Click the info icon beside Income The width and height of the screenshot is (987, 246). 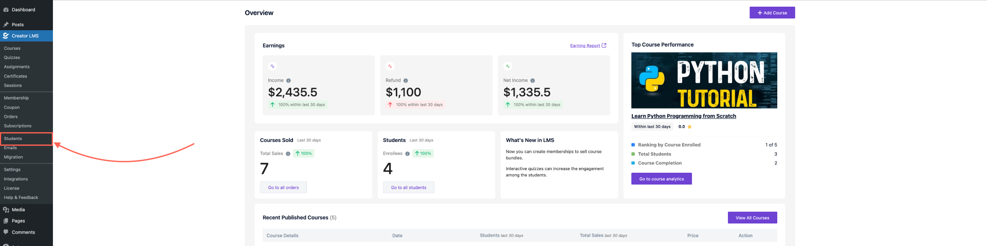tap(288, 80)
